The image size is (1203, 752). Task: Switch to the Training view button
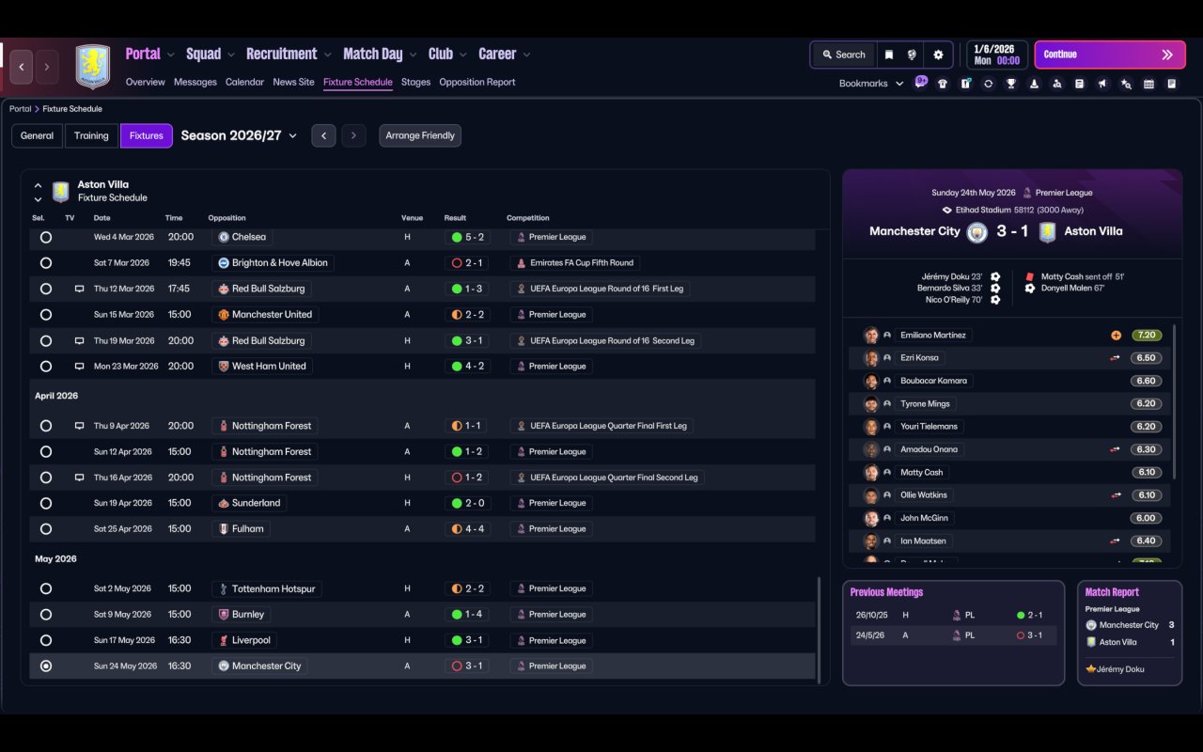(91, 135)
